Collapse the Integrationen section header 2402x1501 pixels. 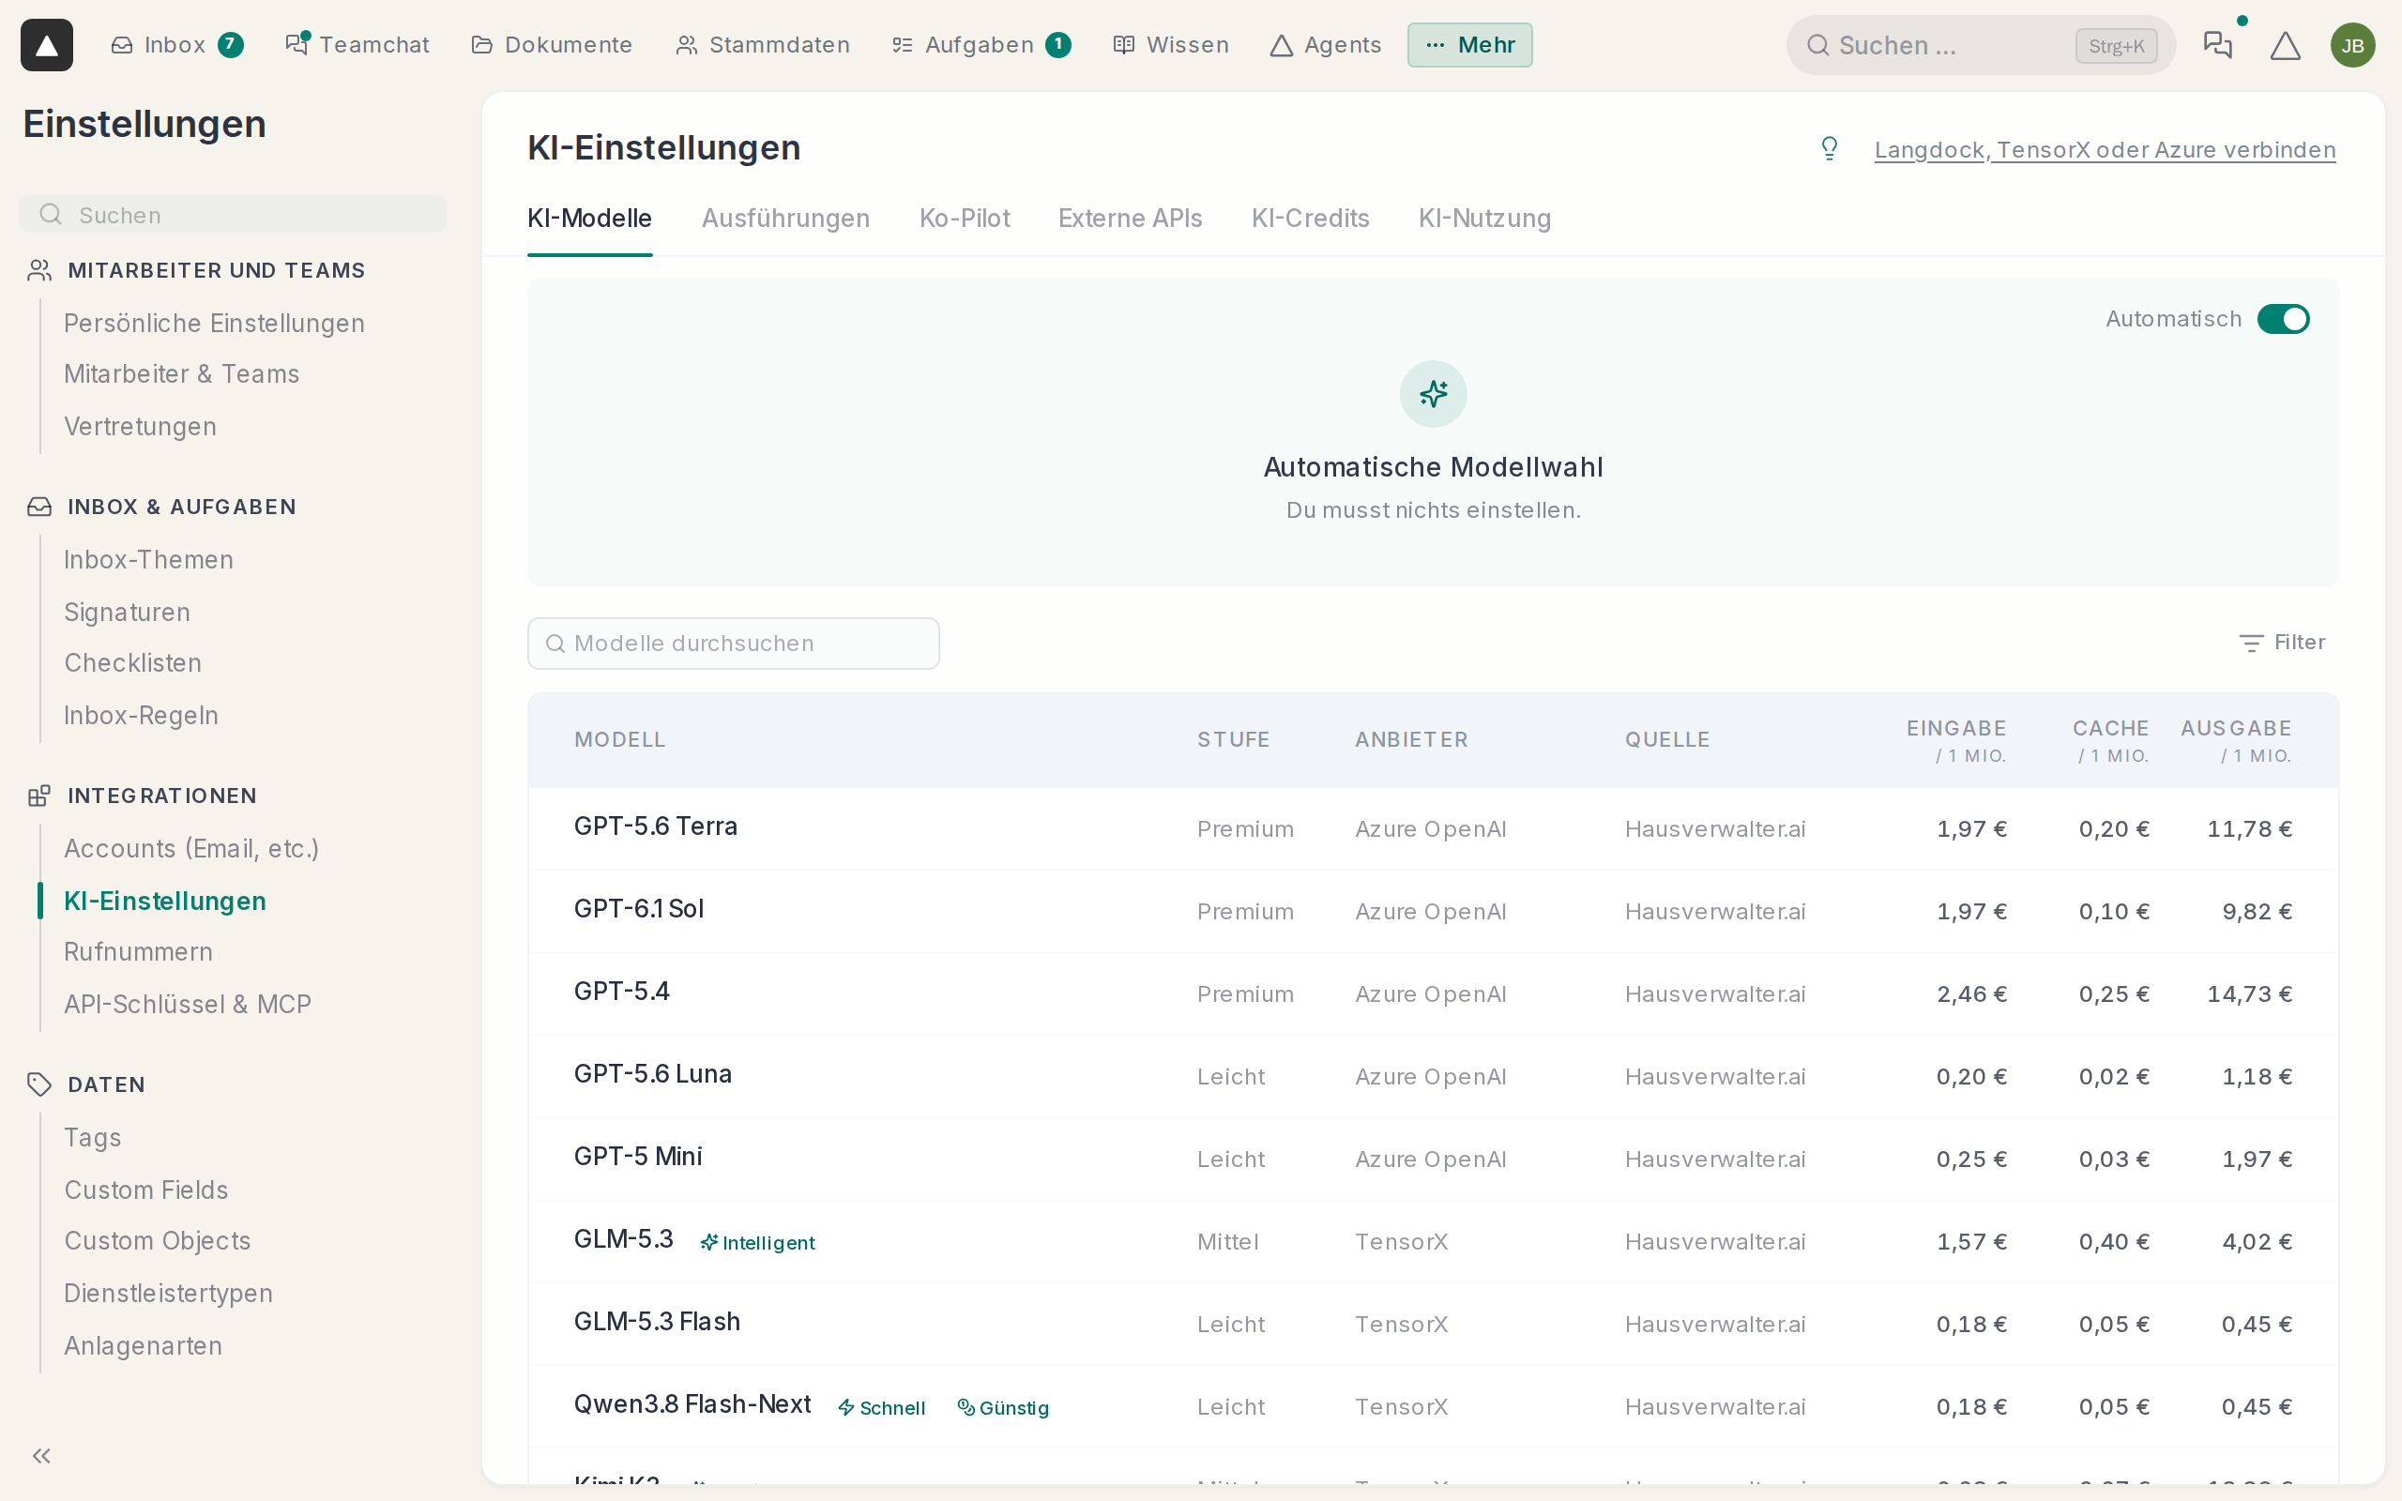(161, 796)
